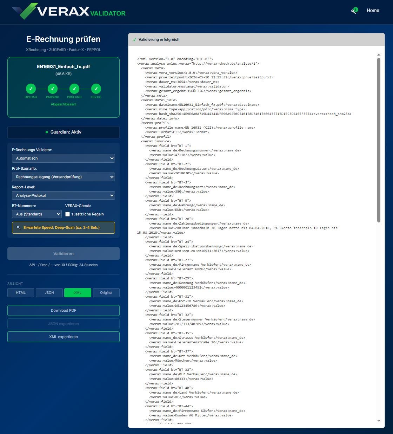Click the value EUR line

point(179,210)
